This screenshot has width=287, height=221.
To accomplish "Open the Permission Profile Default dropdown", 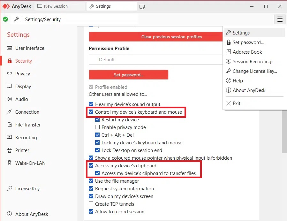I will tap(156, 60).
